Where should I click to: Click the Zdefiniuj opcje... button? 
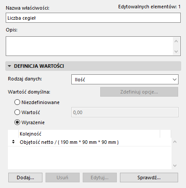tap(139, 92)
